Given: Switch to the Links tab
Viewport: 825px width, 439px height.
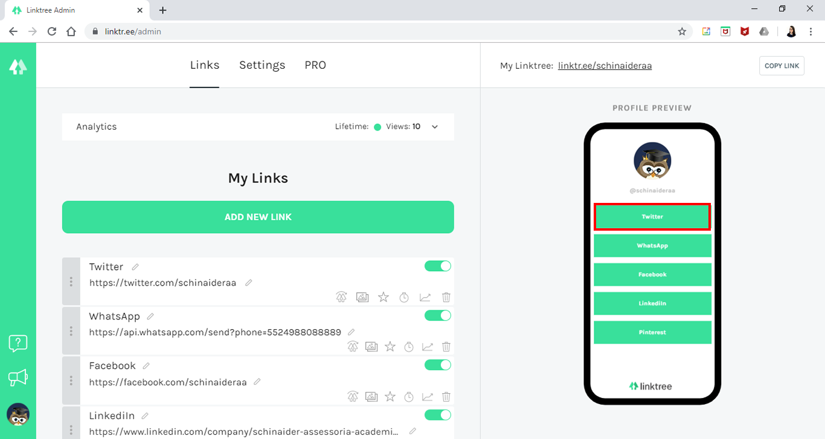Looking at the screenshot, I should [205, 65].
